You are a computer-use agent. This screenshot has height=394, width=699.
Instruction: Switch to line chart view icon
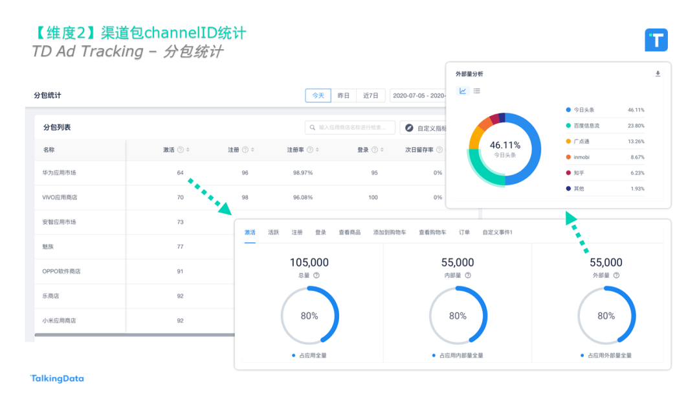click(x=463, y=91)
